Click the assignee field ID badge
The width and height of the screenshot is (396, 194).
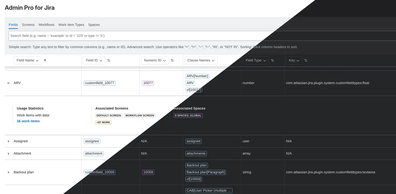(92, 141)
